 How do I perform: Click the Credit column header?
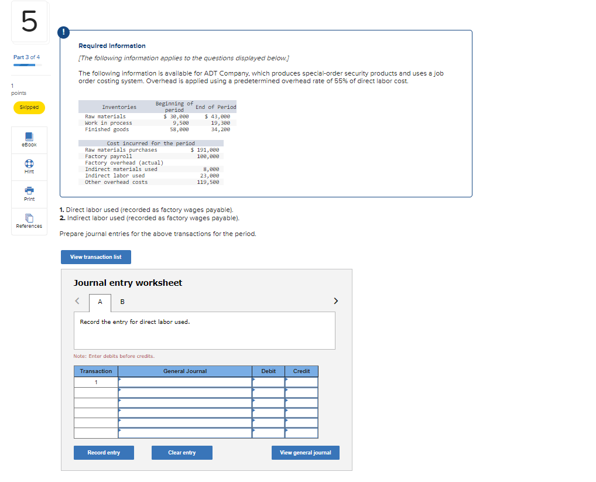coord(302,371)
